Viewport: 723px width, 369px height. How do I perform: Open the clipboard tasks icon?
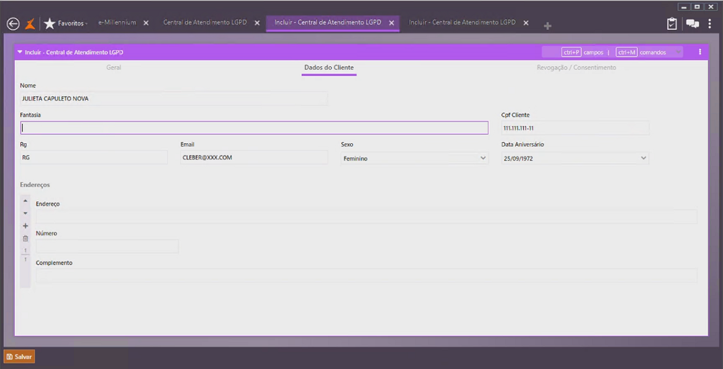coord(672,24)
